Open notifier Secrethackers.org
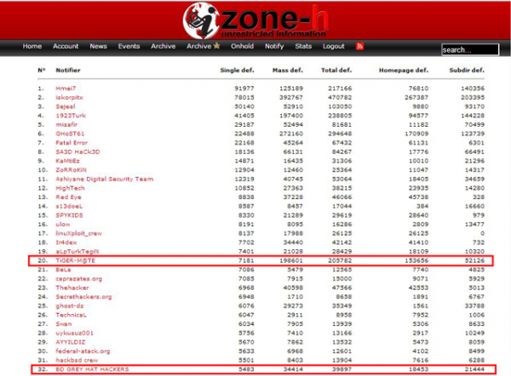This screenshot has width=511, height=376. coord(83,297)
